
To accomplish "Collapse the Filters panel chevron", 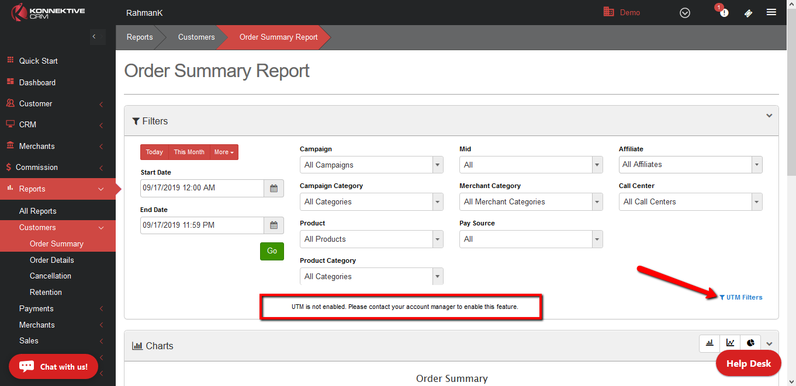I will [x=769, y=116].
